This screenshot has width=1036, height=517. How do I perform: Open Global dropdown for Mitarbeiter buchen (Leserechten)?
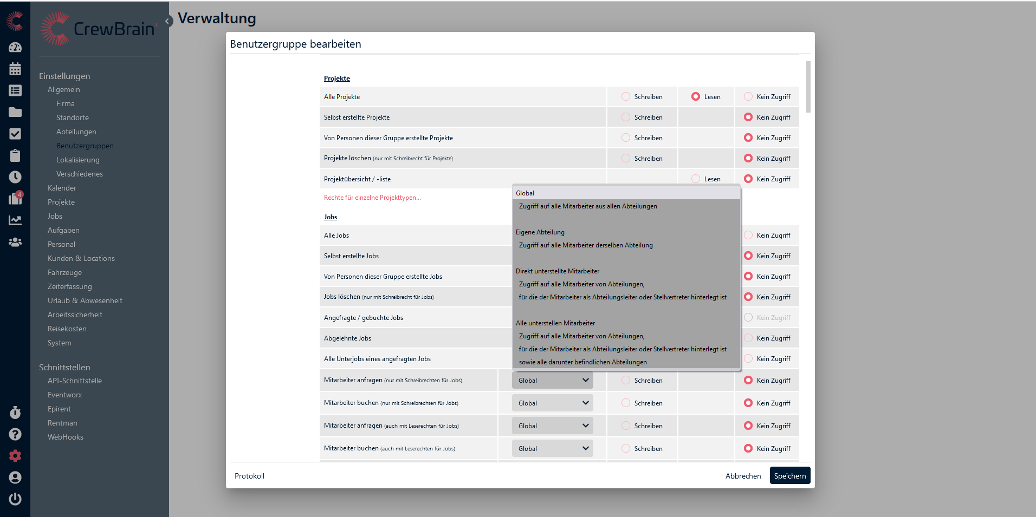pos(552,449)
